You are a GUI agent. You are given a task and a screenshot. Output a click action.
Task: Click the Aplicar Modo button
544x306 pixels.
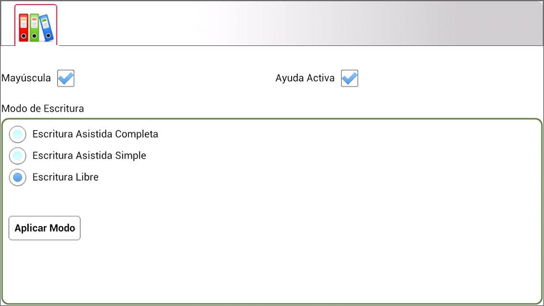(44, 228)
